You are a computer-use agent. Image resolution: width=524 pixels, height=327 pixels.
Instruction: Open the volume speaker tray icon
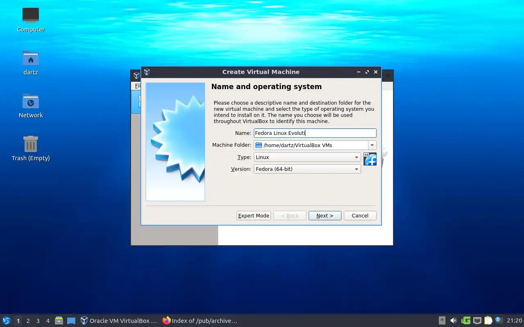click(454, 320)
